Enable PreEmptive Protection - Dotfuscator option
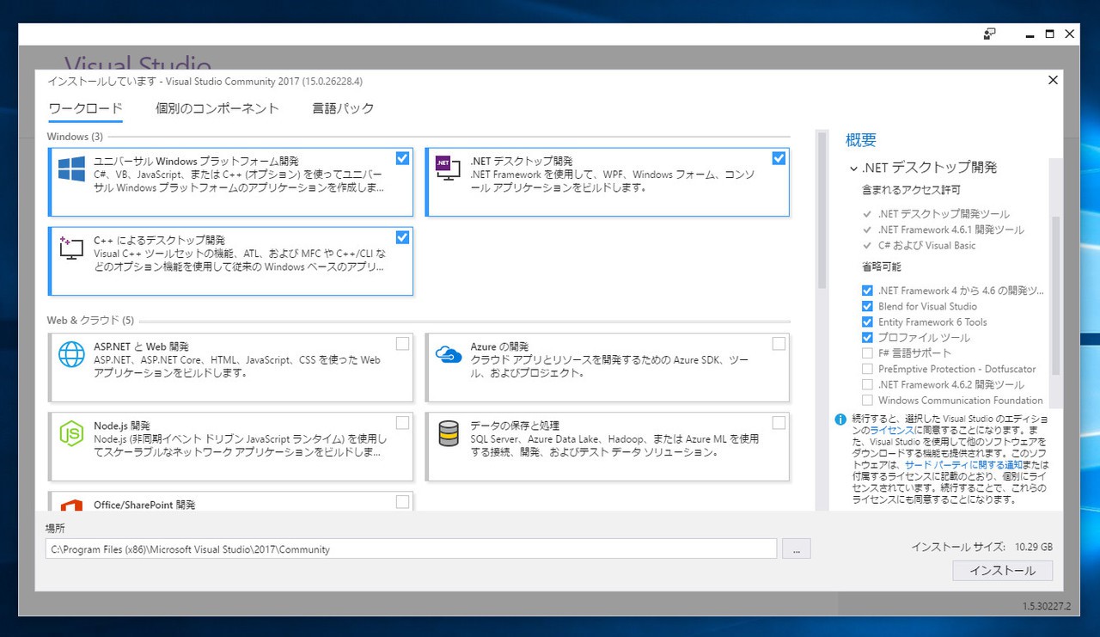The image size is (1100, 637). [x=867, y=369]
